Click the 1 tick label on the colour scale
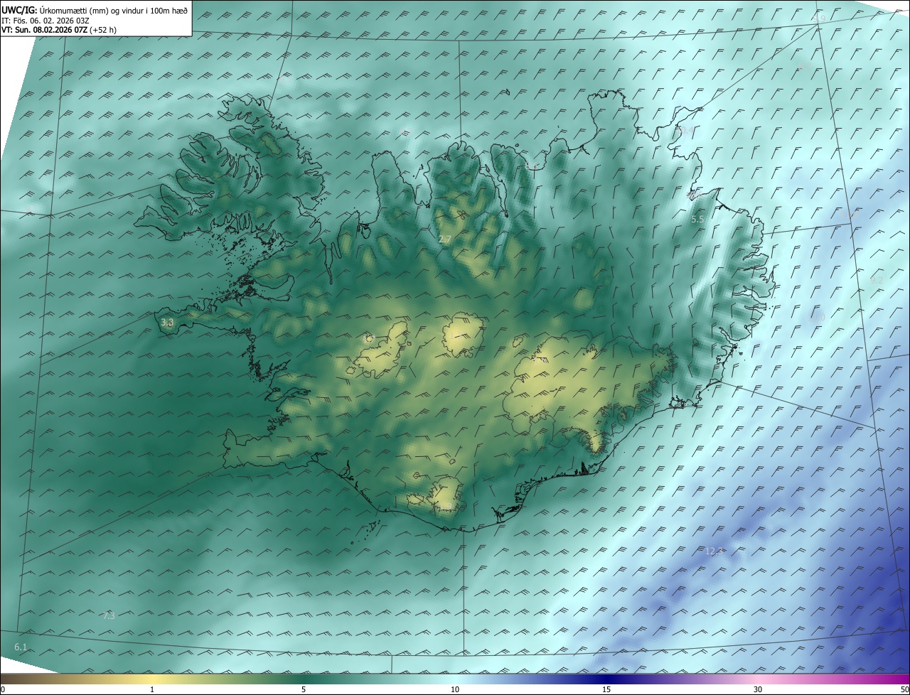910x695 pixels. [152, 689]
